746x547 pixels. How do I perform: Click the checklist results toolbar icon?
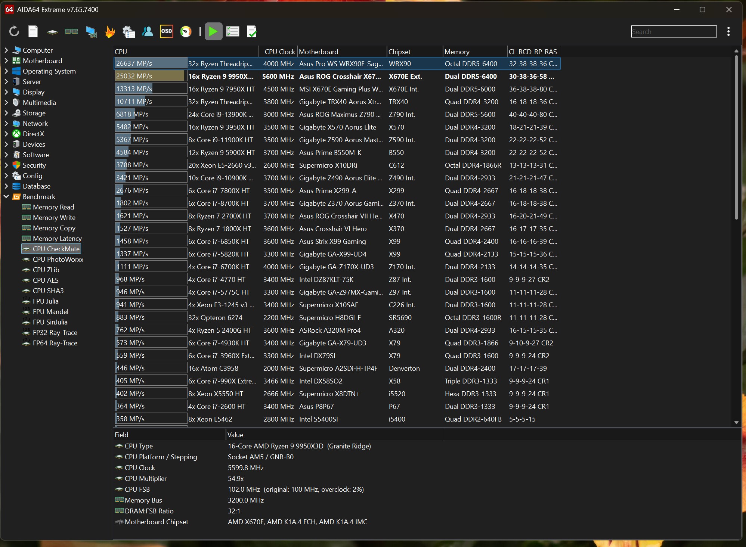(232, 31)
